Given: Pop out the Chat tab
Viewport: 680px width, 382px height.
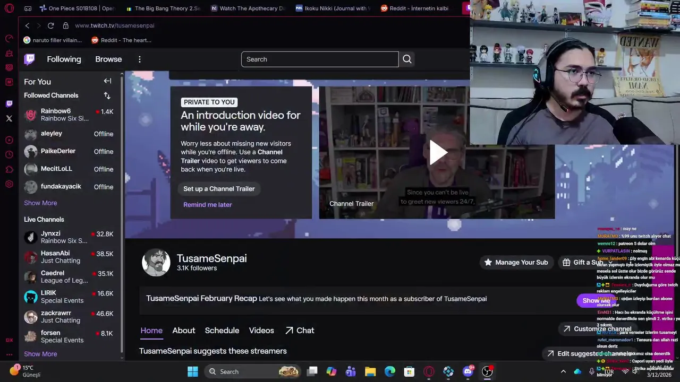Looking at the screenshot, I should [x=300, y=331].
